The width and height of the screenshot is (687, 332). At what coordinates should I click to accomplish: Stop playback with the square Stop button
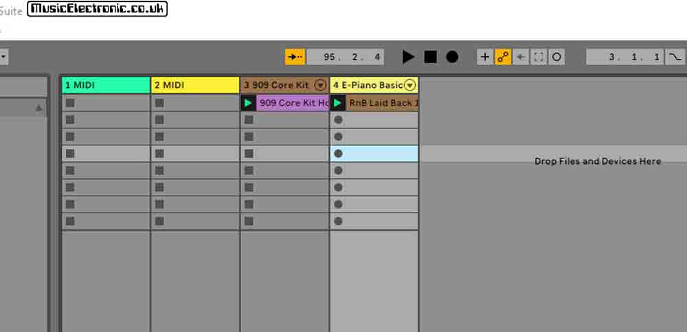(x=430, y=57)
